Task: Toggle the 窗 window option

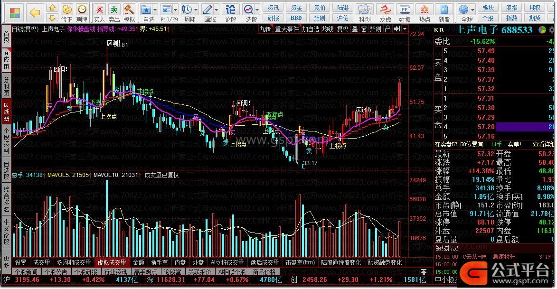Action: tap(364, 29)
